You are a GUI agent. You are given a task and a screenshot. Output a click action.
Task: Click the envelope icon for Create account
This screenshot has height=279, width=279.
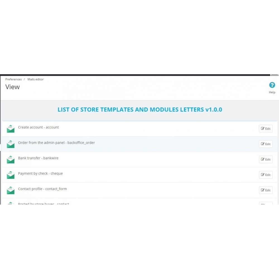point(11,129)
